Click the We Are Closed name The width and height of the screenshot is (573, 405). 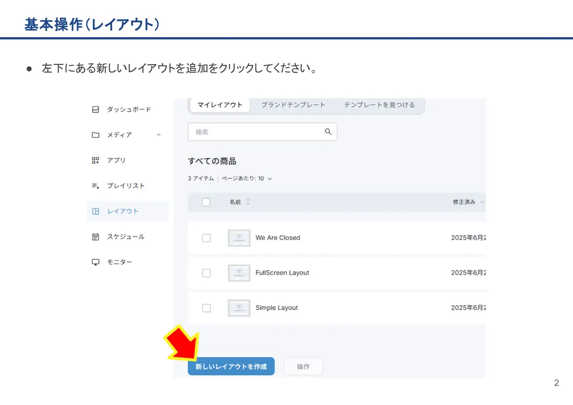[x=278, y=238]
